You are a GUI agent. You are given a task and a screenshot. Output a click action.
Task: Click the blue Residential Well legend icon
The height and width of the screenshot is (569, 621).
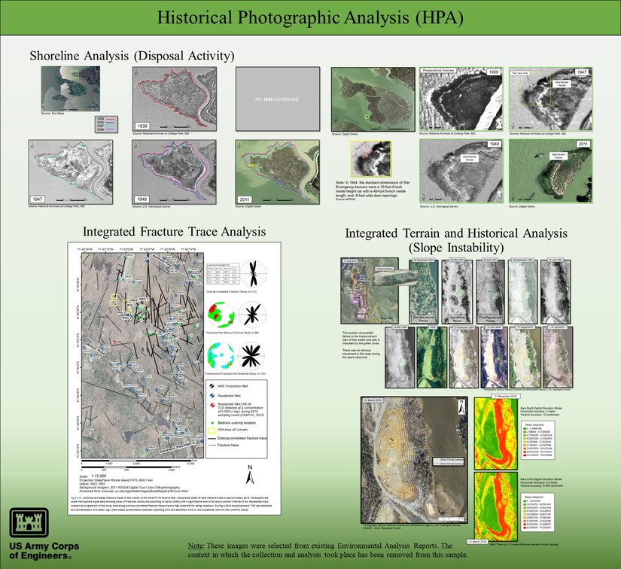212,396
